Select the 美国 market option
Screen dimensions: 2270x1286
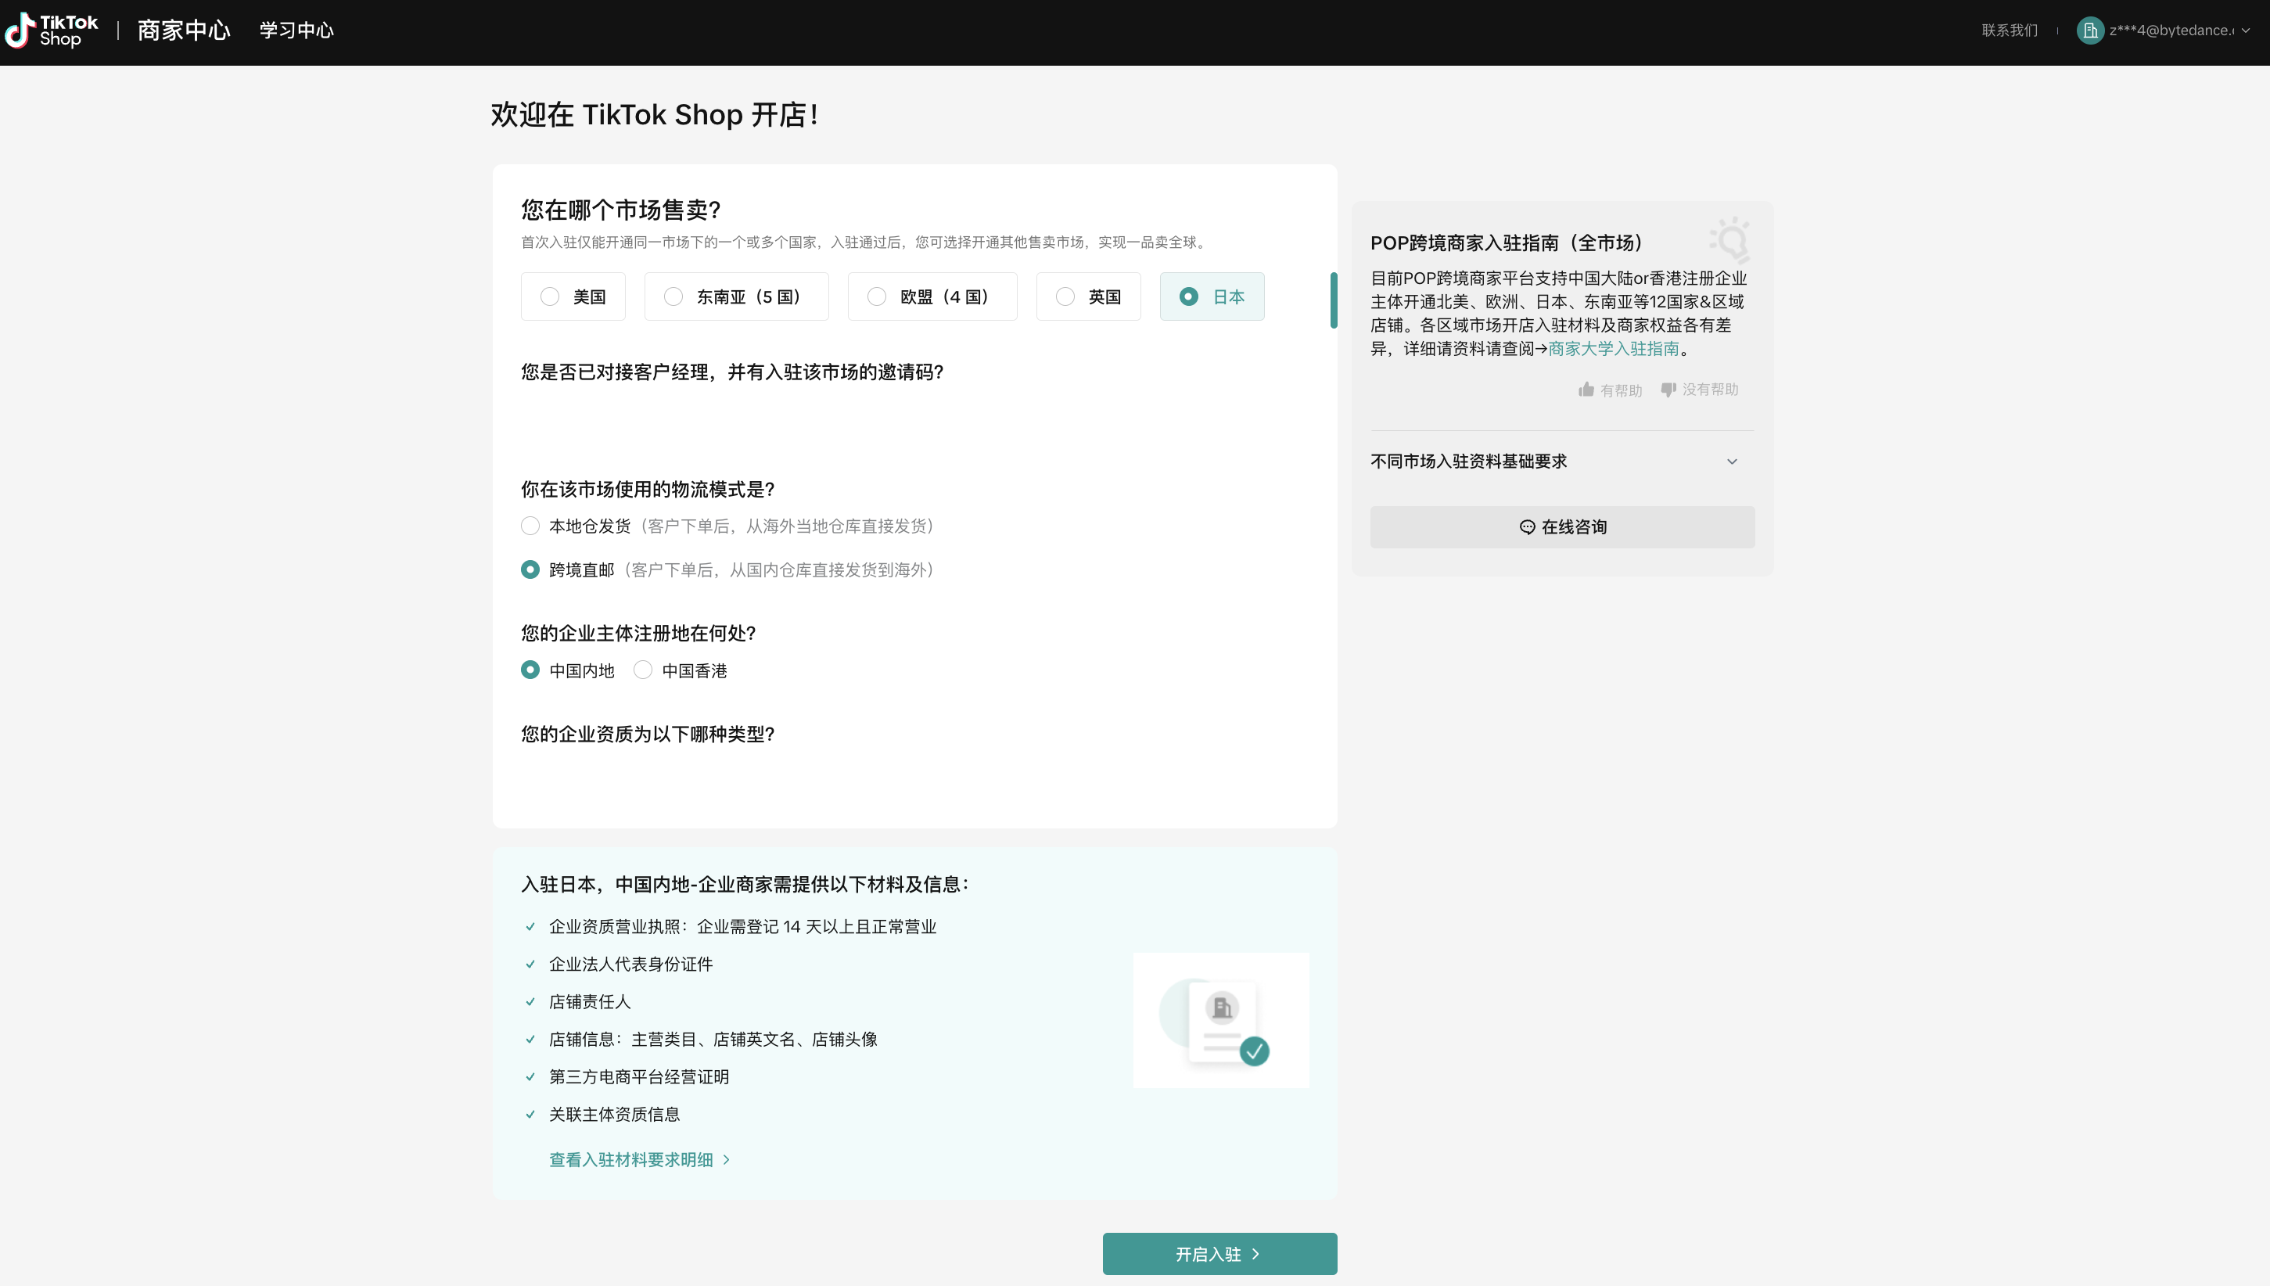click(573, 296)
